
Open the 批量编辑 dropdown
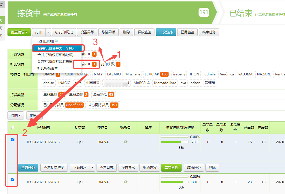click(x=19, y=32)
